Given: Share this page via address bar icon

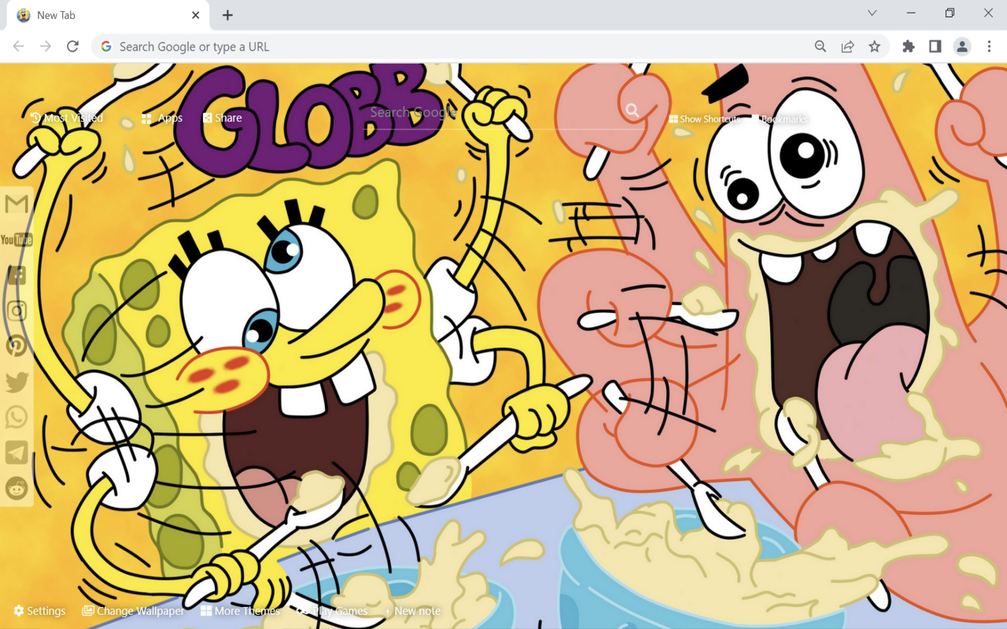Looking at the screenshot, I should tap(847, 46).
